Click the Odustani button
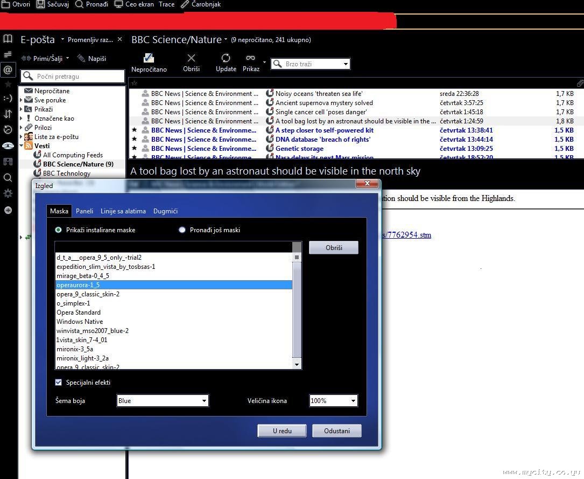This screenshot has width=584, height=479. 337,431
